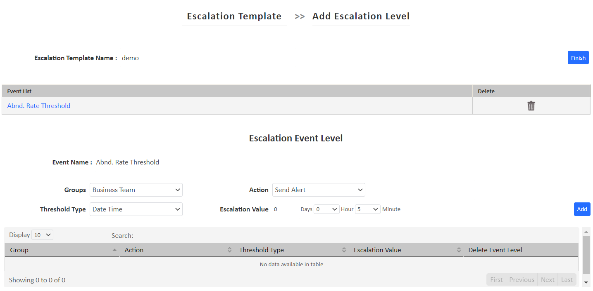The height and width of the screenshot is (291, 593).
Task: Click the blue Add button
Action: click(582, 209)
